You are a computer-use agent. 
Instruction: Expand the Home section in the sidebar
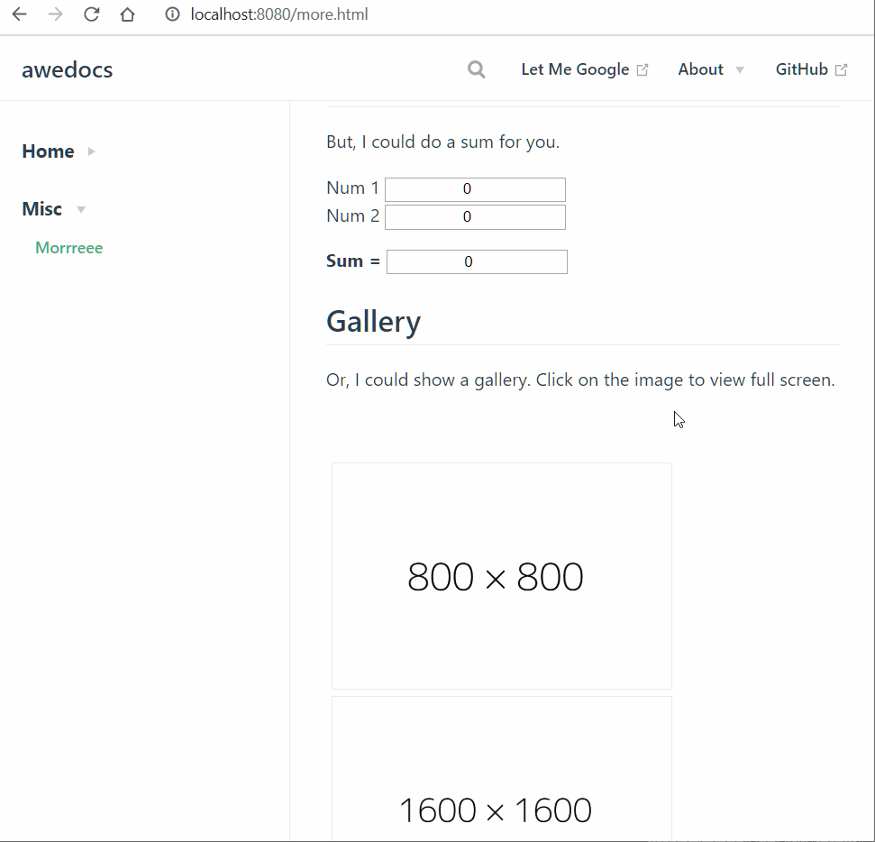(90, 151)
